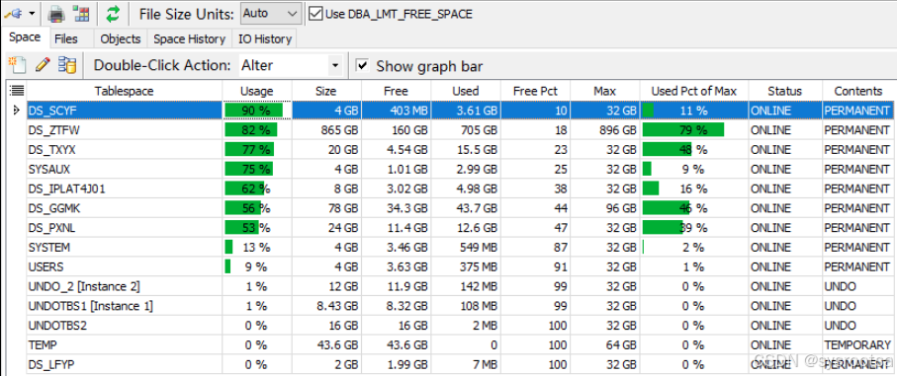Screen dimensions: 897x376
Task: Select the DS_LFYP tablespace row
Action: 460,364
